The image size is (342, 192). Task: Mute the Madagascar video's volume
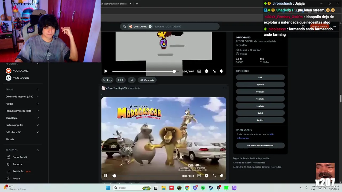tap(221, 176)
